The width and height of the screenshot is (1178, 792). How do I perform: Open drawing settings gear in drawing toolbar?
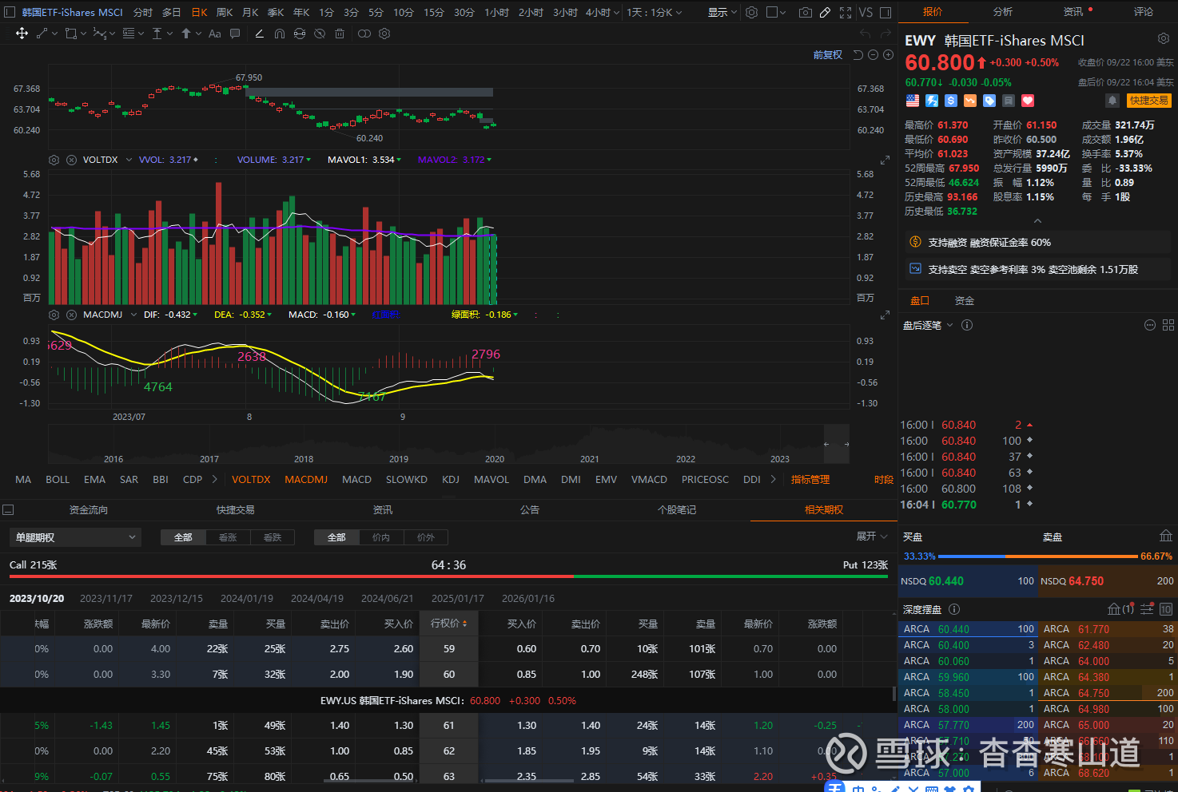coord(384,34)
